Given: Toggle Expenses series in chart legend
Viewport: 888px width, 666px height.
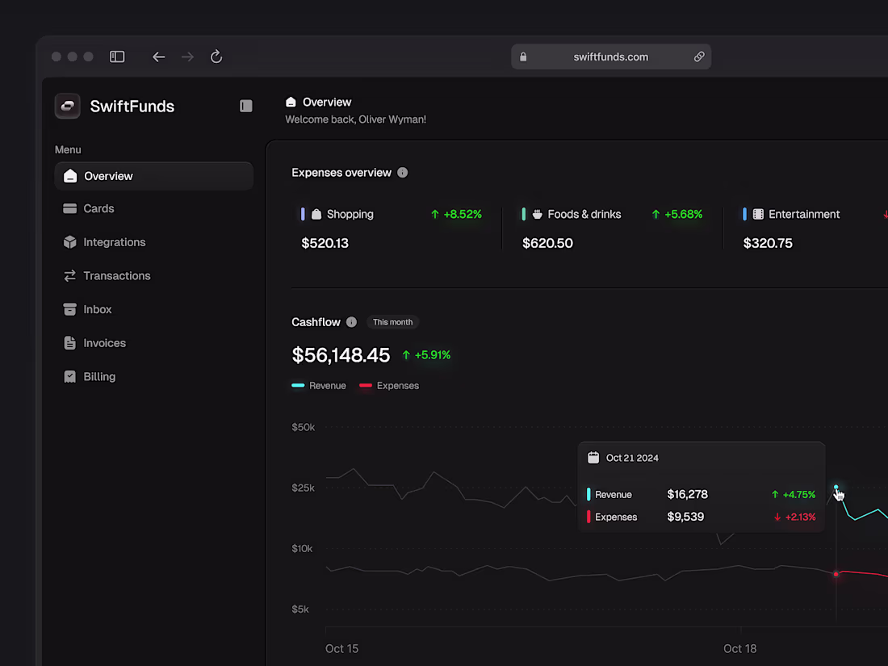Looking at the screenshot, I should click(x=389, y=386).
